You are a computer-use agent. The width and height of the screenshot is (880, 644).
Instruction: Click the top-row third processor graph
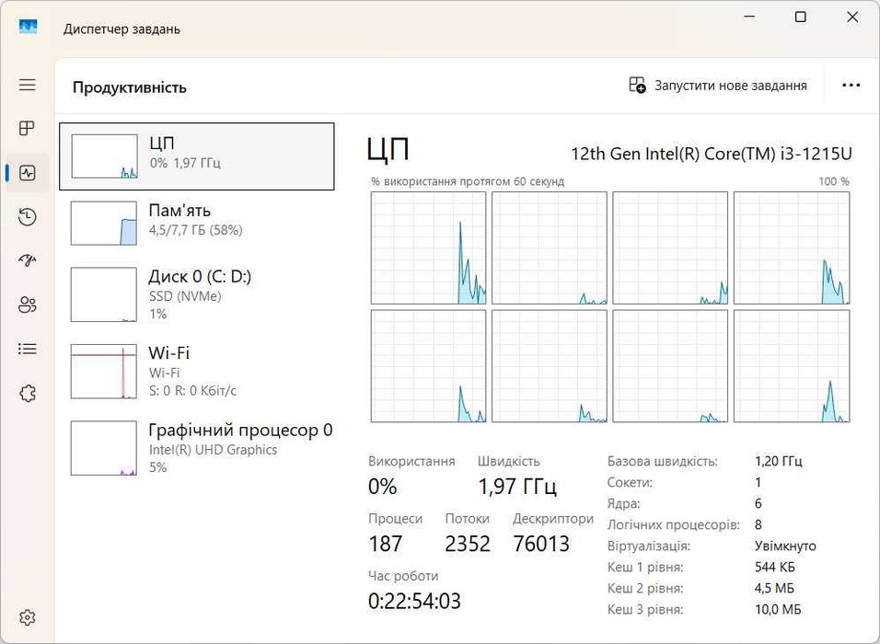coord(670,248)
